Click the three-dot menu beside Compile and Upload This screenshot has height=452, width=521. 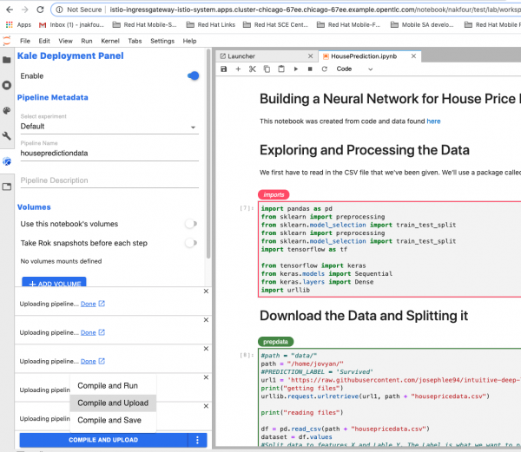coord(197,441)
